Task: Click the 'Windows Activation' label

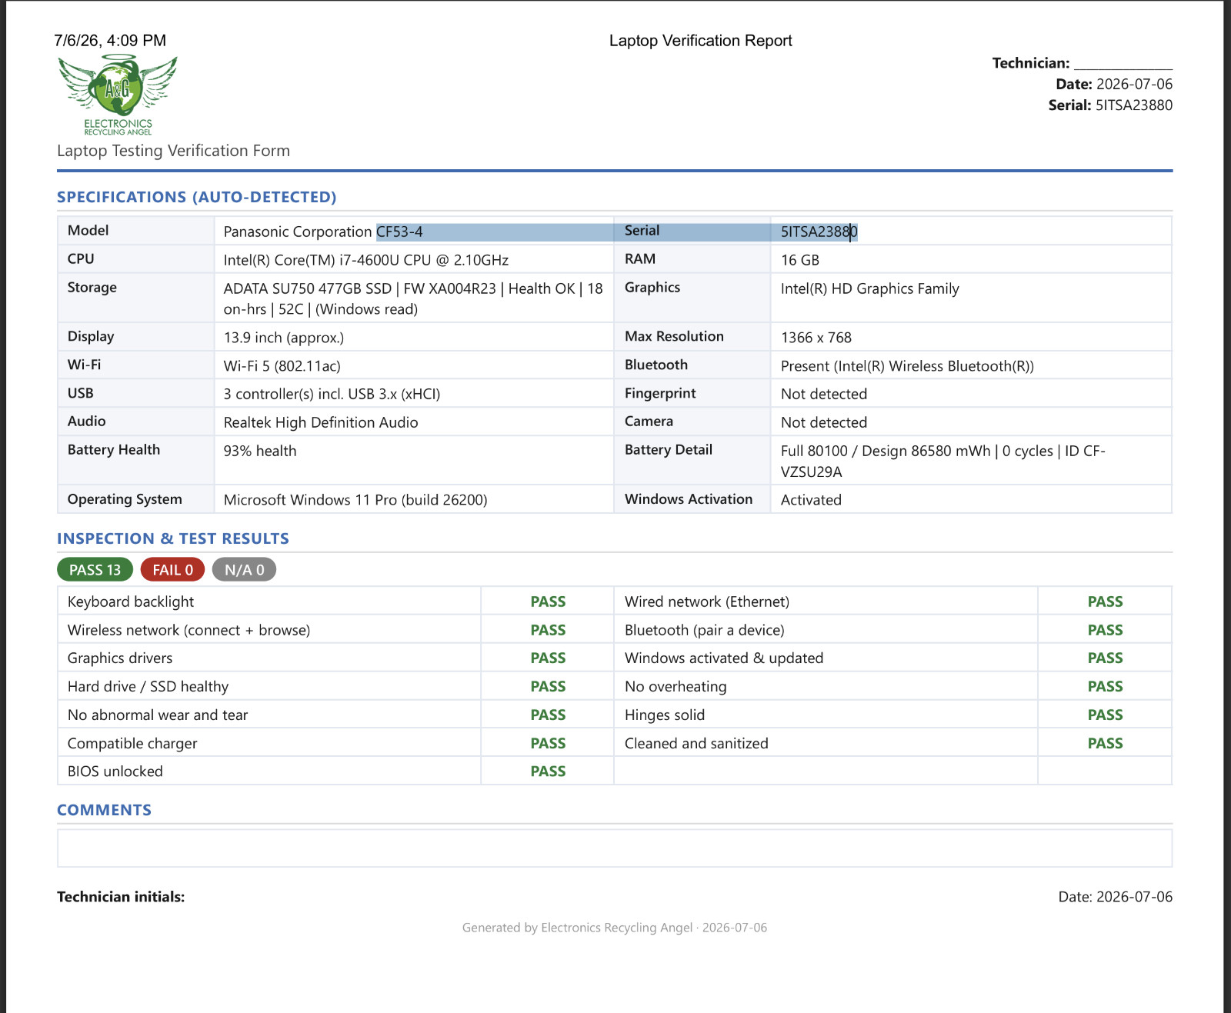Action: (x=689, y=499)
